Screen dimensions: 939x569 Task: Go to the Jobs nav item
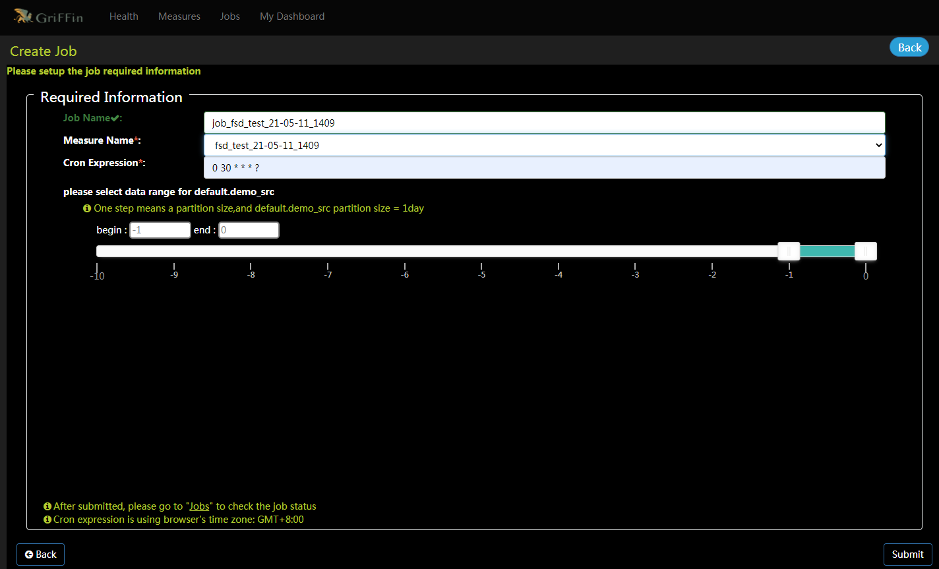click(230, 16)
